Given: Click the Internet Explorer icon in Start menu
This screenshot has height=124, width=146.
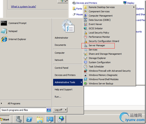Looking at the screenshot, I should 4,39.
